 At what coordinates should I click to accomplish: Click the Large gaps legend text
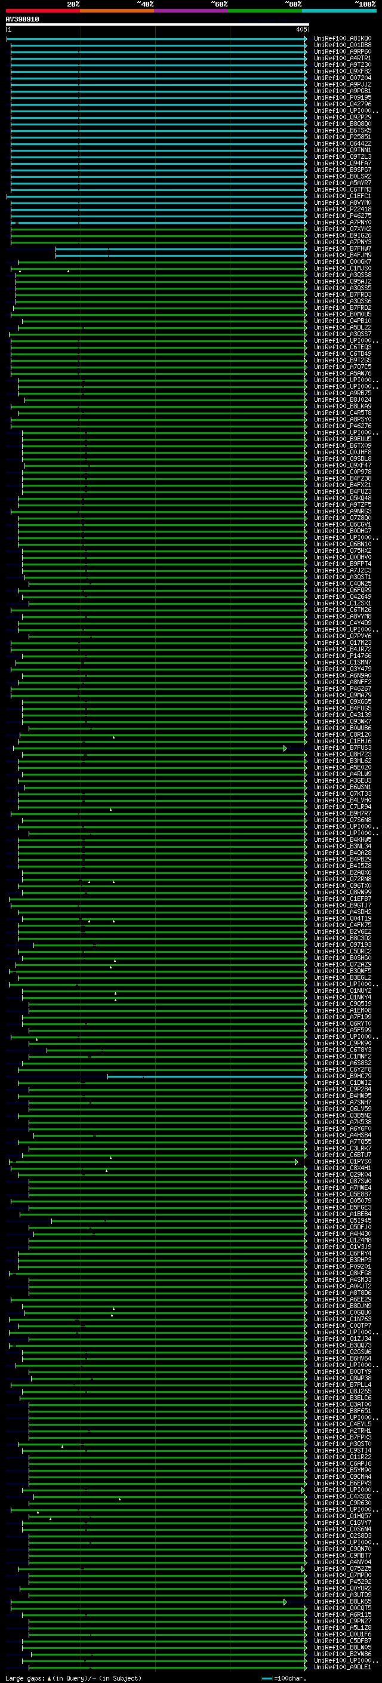72,1678
